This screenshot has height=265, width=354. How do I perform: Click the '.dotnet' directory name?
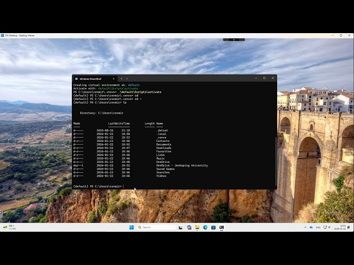pyautogui.click(x=162, y=130)
